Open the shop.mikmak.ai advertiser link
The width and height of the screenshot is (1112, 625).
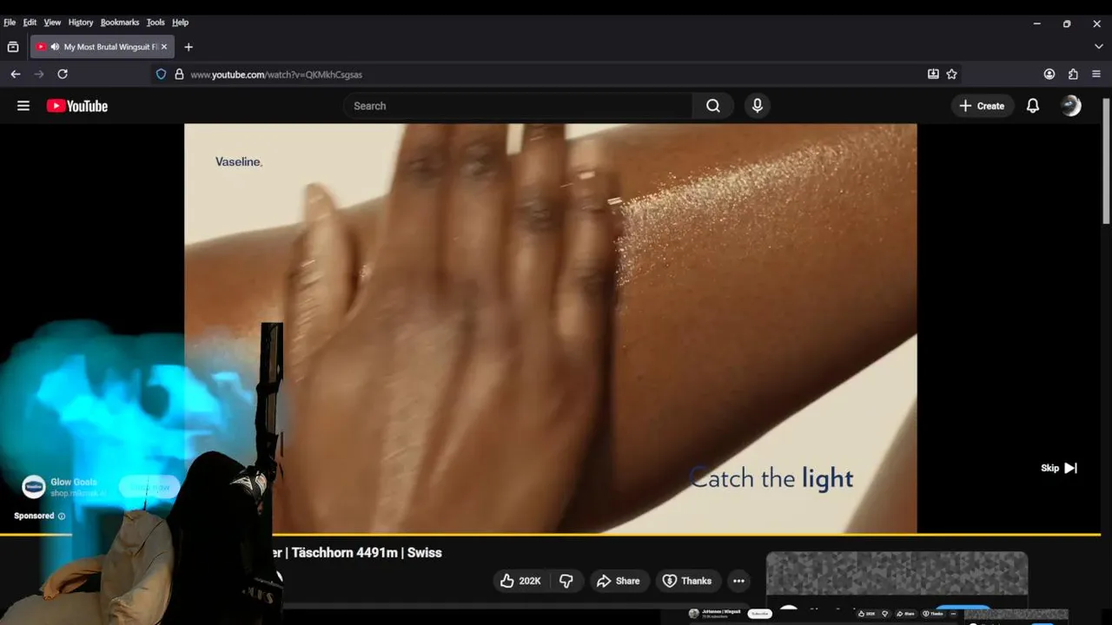pyautogui.click(x=78, y=493)
